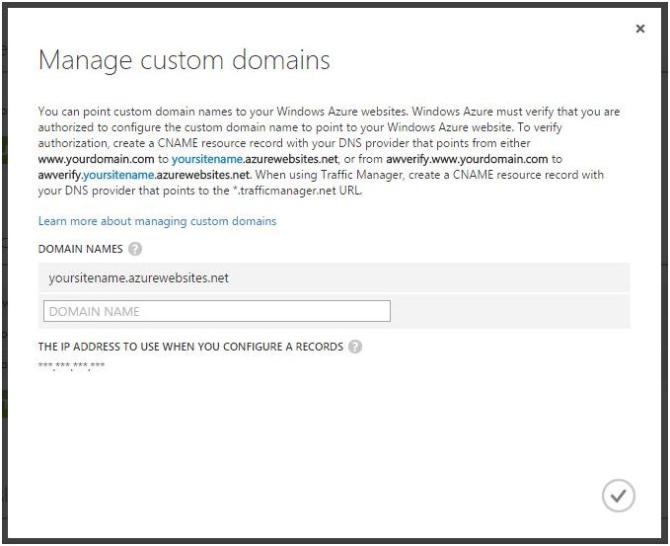Click the Manage custom domains heading
The image size is (670, 546).
click(x=184, y=60)
